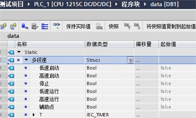Click the start value of 高速运行
This screenshot has width=196, height=118.
(x=178, y=99)
